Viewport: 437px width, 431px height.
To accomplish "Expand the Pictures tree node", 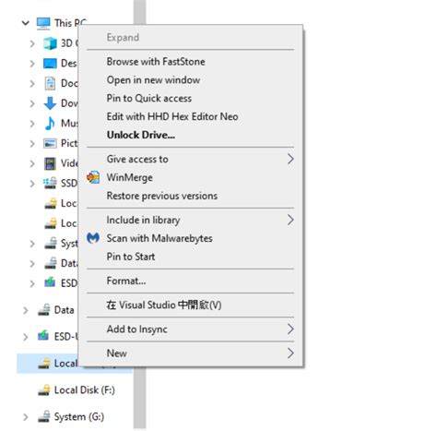I will coord(32,144).
